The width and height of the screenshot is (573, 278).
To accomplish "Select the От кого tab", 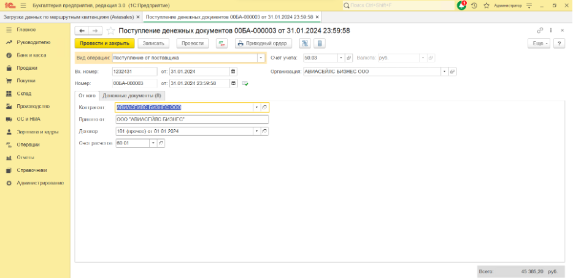I will 87,96.
